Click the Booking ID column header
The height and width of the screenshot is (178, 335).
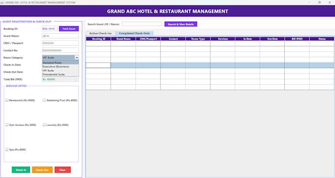click(x=99, y=39)
